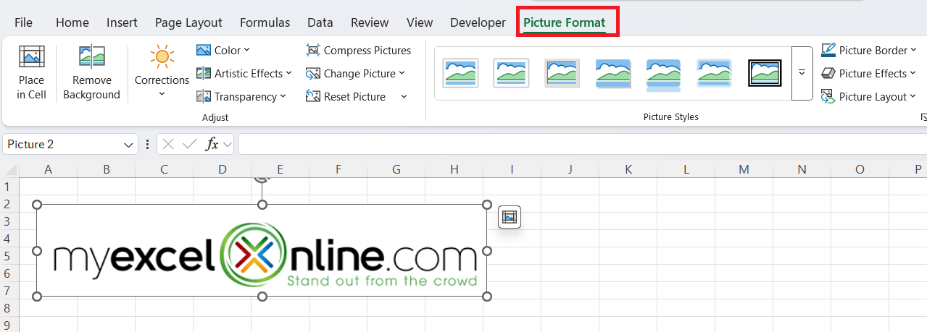Screen dimensions: 927x332
Task: Click the Transparency icon
Action: coord(204,97)
